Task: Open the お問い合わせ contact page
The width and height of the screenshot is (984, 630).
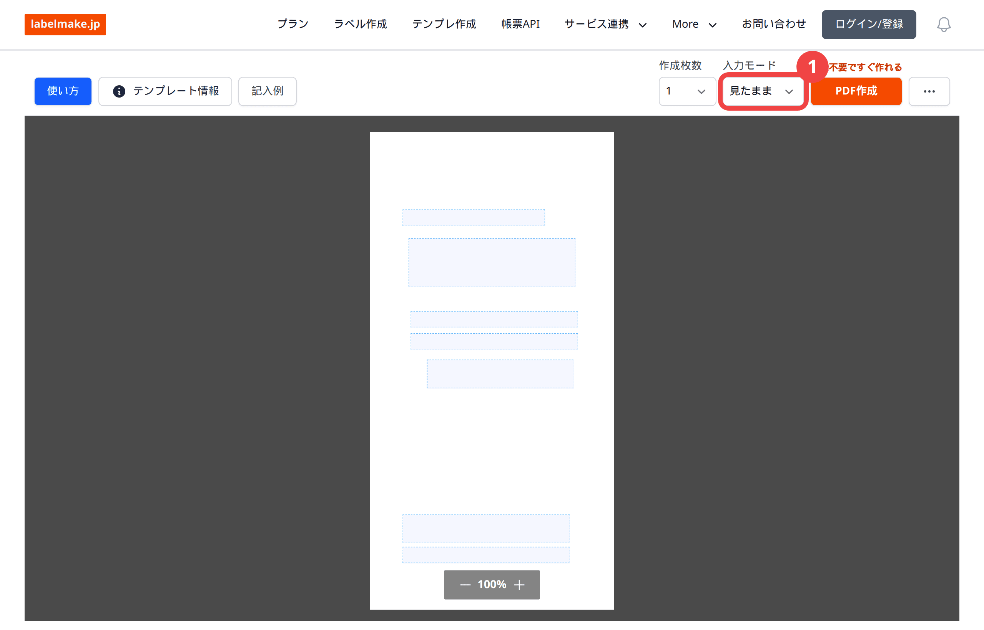Action: 774,24
